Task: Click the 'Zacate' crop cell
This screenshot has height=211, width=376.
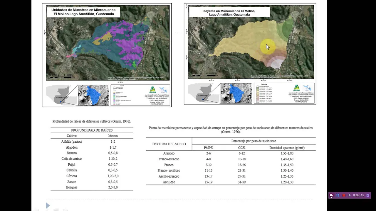Action: pos(72,182)
